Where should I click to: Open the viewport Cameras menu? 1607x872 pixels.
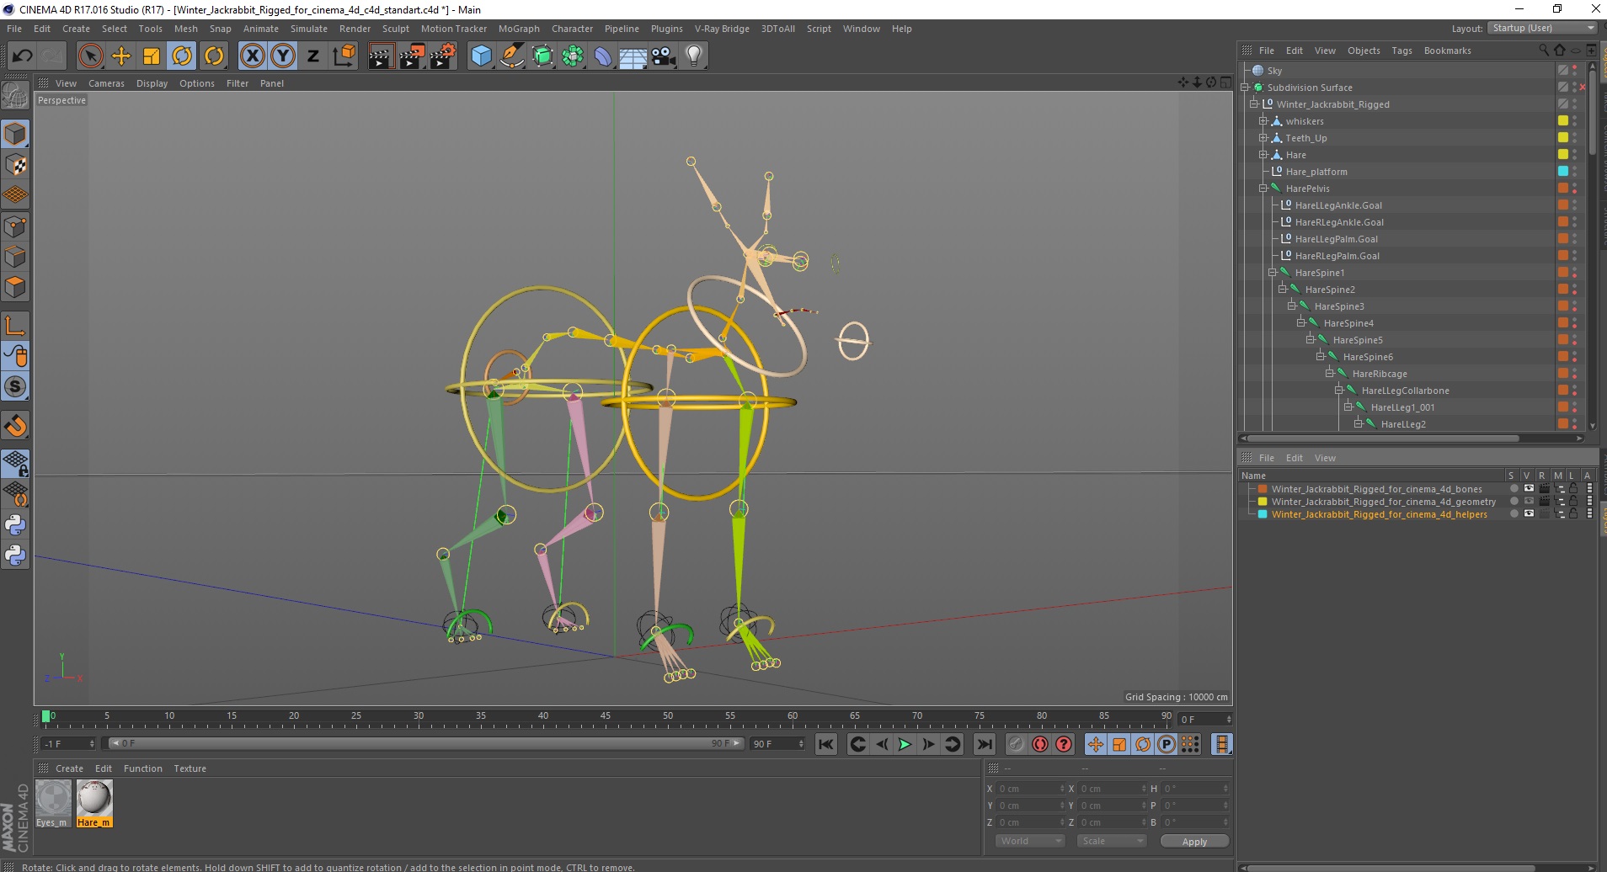106,83
